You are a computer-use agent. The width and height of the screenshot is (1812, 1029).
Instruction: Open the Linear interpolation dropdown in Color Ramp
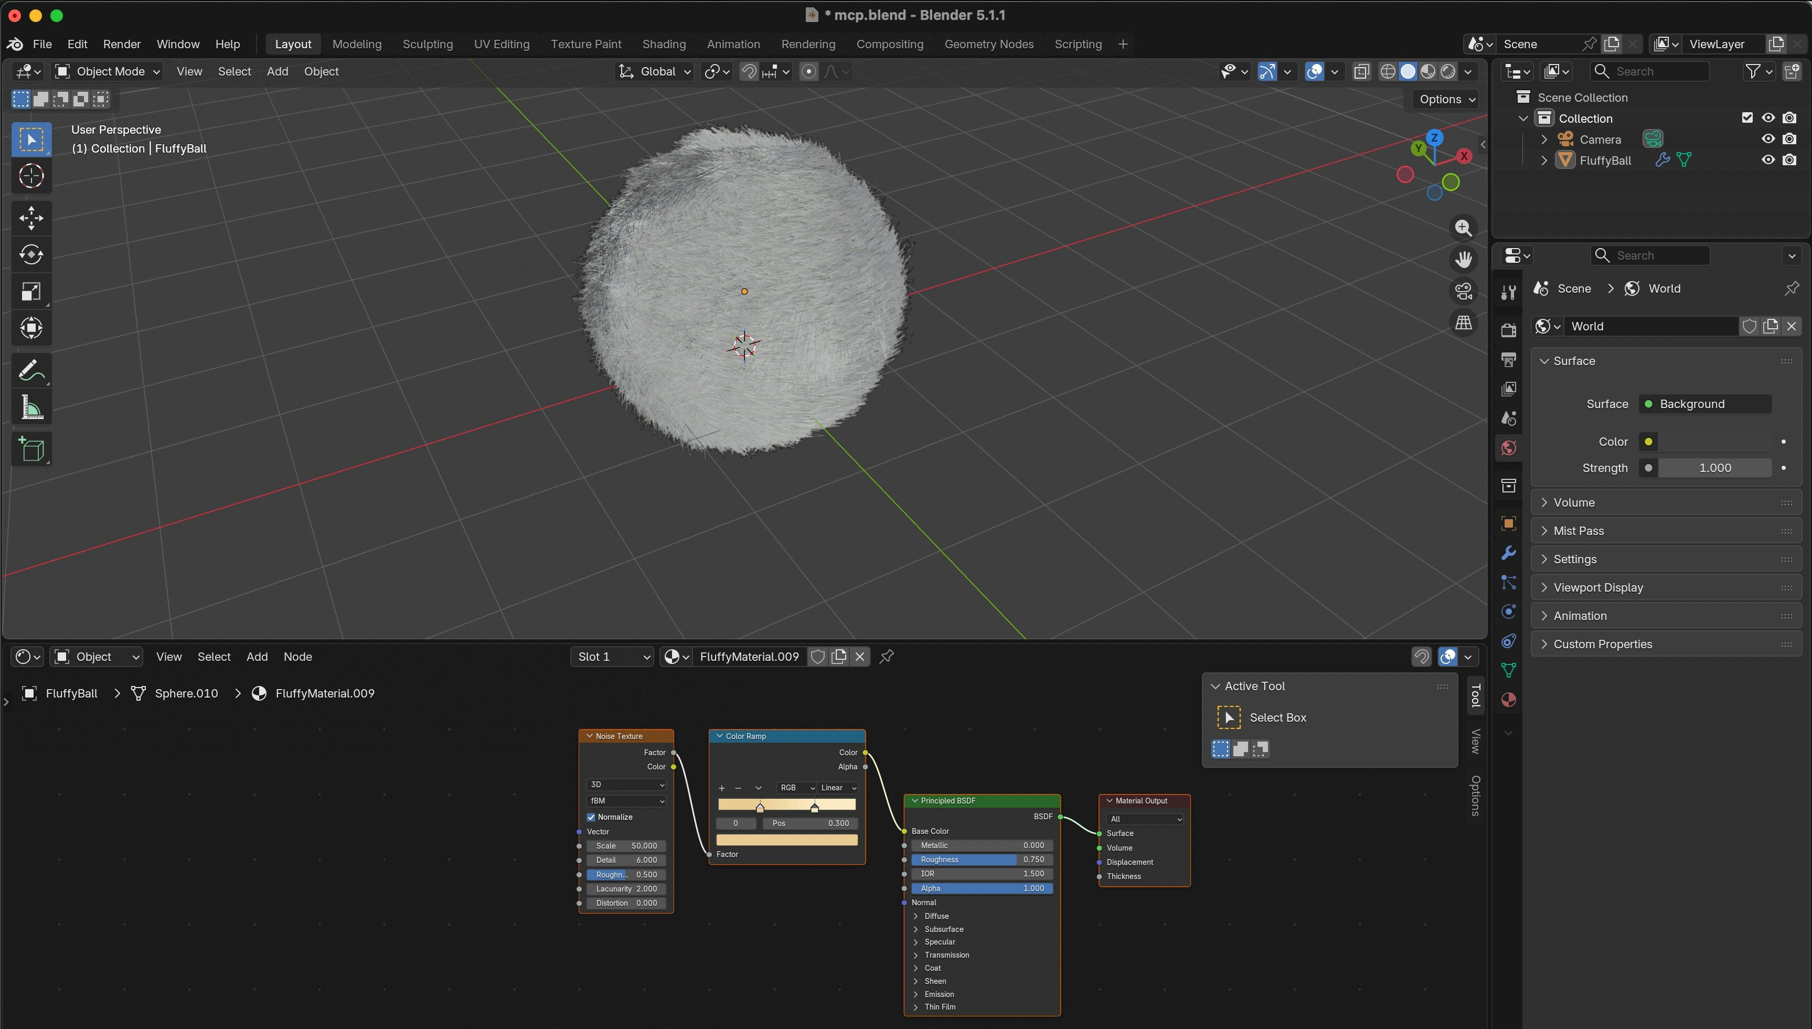pyautogui.click(x=838, y=787)
